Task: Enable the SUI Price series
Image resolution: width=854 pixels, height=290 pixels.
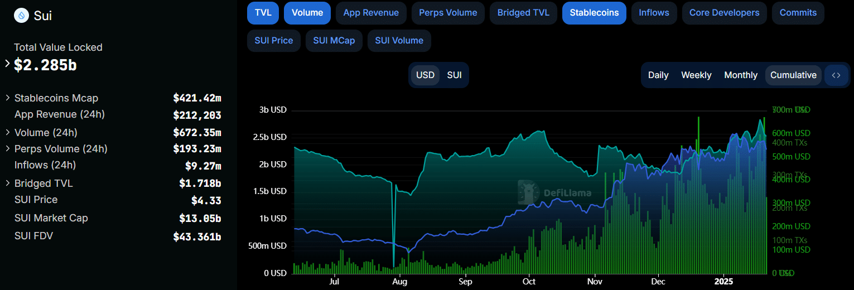Action: tap(274, 41)
